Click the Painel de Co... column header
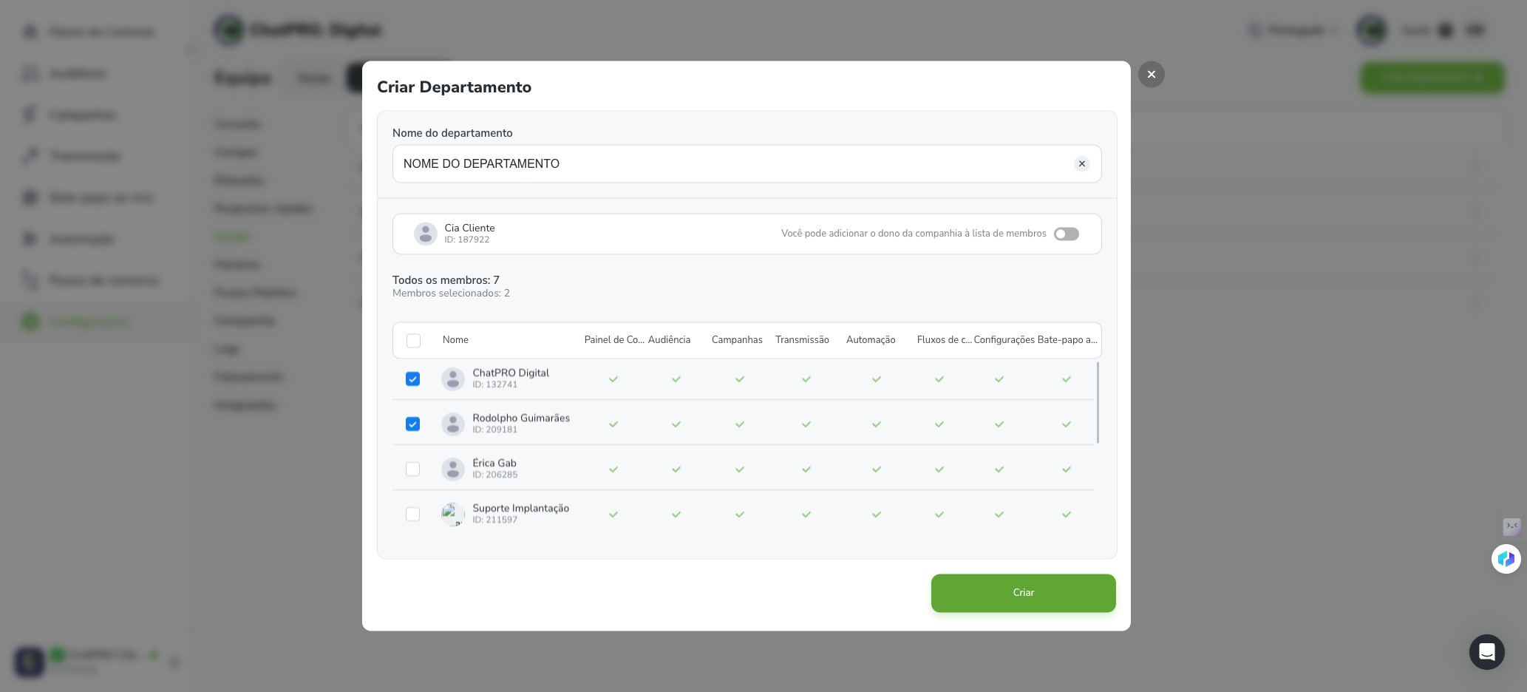This screenshot has width=1527, height=692. tap(614, 340)
